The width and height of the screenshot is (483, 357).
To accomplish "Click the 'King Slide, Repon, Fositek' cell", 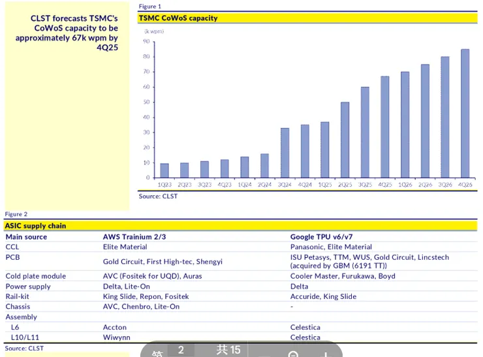I will tap(146, 296).
